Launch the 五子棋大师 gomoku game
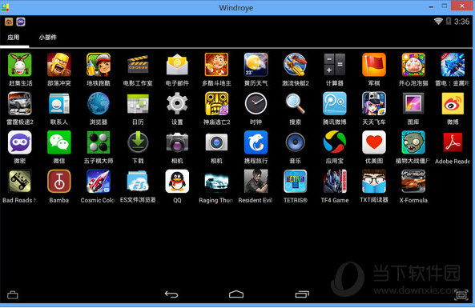 [99, 142]
